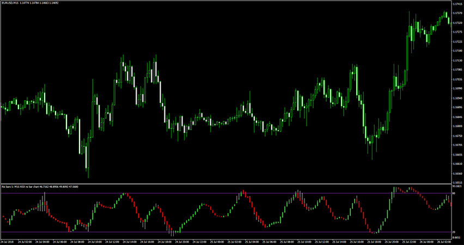Click the 1.16705 price axis label
This screenshot has width=464, height=245.
click(x=456, y=145)
